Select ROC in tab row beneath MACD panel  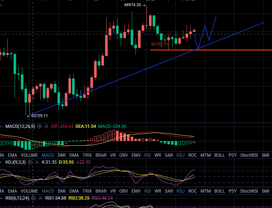click(193, 155)
